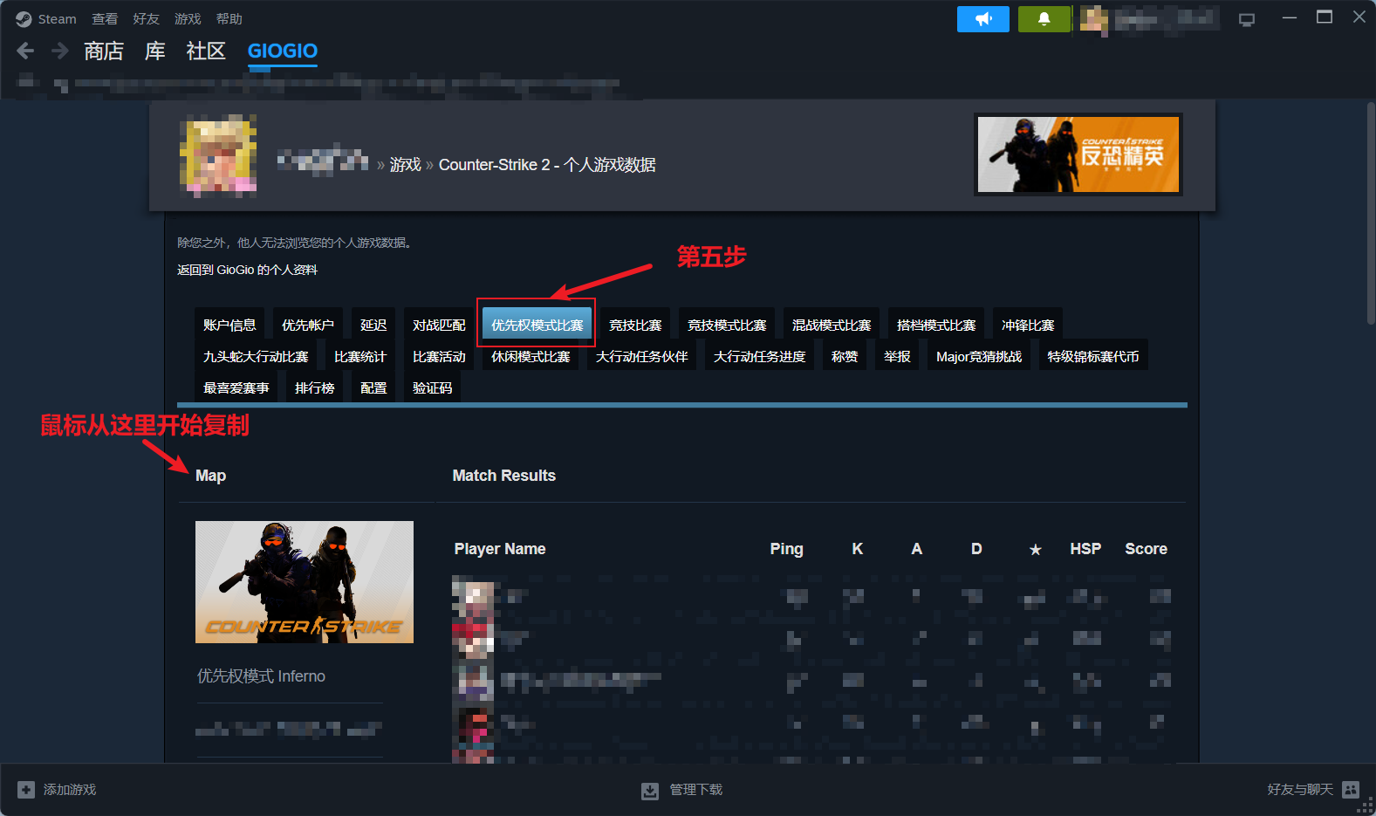This screenshot has height=816, width=1376.
Task: Select the 延迟 tab
Action: pyautogui.click(x=373, y=325)
